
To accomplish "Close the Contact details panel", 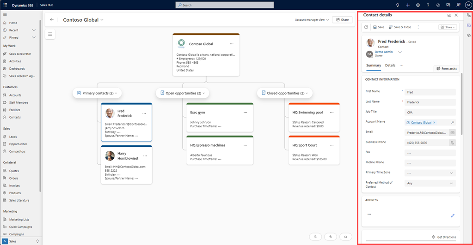I will 456,15.
